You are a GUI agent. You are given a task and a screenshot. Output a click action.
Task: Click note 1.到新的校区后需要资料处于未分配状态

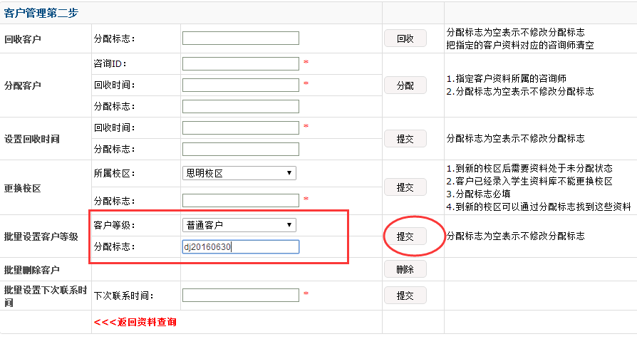pos(529,168)
